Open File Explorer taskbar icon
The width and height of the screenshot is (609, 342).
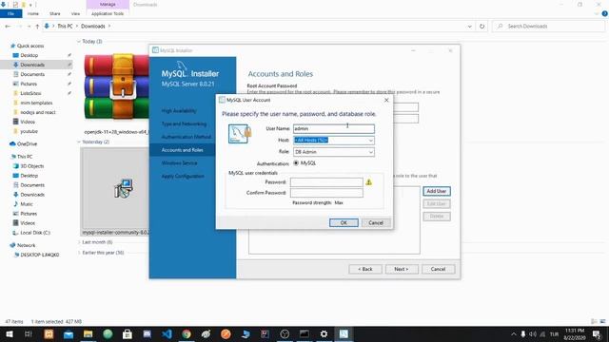coord(88,333)
